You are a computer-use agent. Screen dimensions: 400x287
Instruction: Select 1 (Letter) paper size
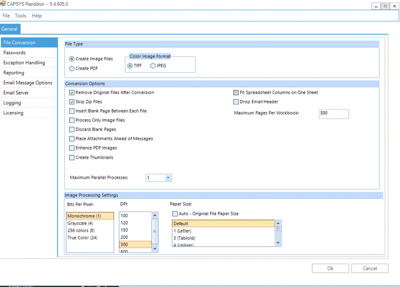pyautogui.click(x=223, y=231)
